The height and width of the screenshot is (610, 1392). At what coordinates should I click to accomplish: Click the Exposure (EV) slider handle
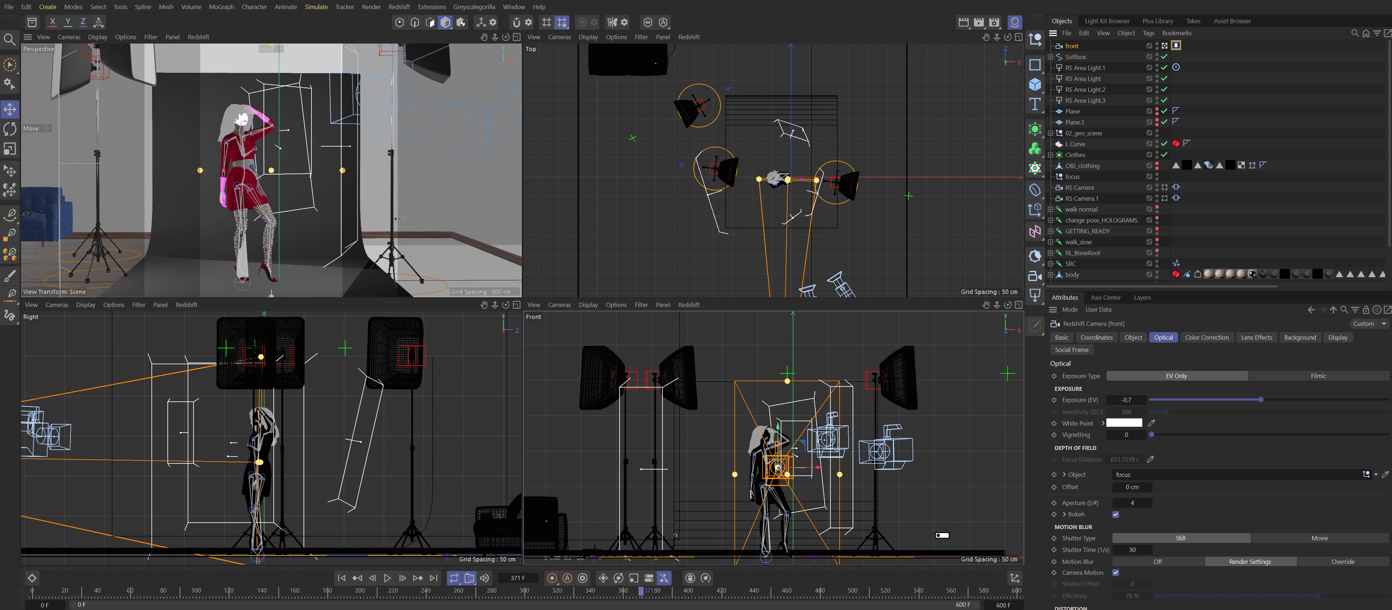coord(1261,400)
